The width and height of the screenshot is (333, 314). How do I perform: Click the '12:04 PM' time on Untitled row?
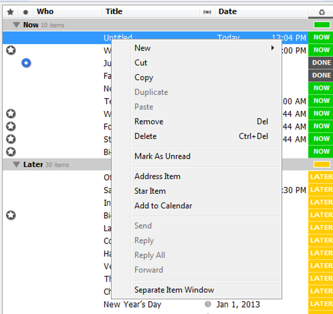click(x=289, y=38)
